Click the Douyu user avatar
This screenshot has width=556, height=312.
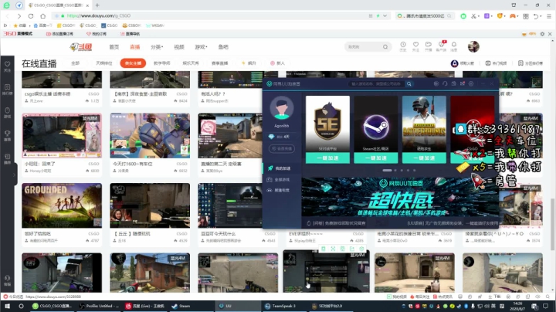pos(473,46)
